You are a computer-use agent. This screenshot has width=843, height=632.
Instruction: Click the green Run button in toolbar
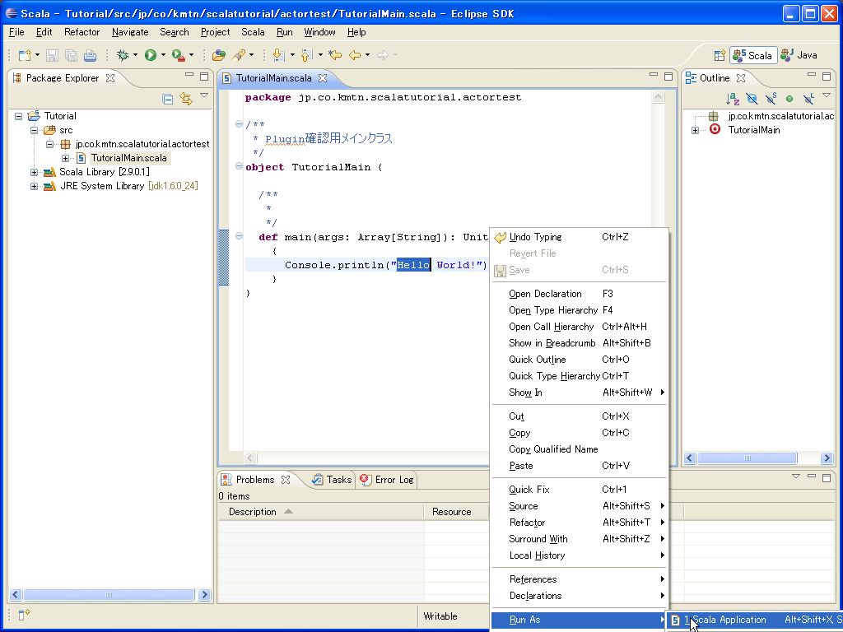151,55
